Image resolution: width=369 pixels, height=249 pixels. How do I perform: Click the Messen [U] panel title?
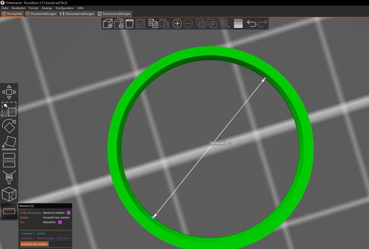(27, 206)
